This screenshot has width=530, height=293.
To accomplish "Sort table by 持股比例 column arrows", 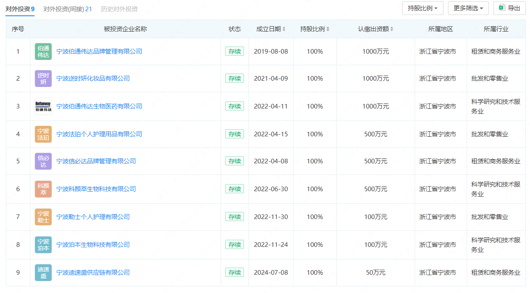I will pyautogui.click(x=328, y=29).
